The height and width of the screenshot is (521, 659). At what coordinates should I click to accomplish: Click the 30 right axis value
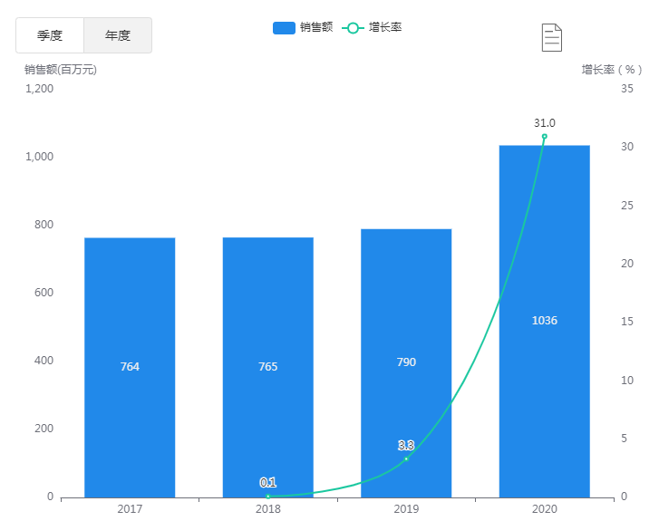[x=627, y=147]
